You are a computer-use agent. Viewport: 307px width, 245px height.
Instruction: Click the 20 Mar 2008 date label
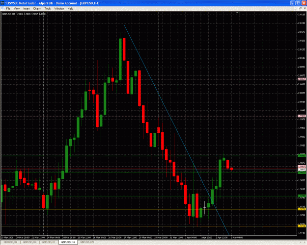tap(7, 238)
